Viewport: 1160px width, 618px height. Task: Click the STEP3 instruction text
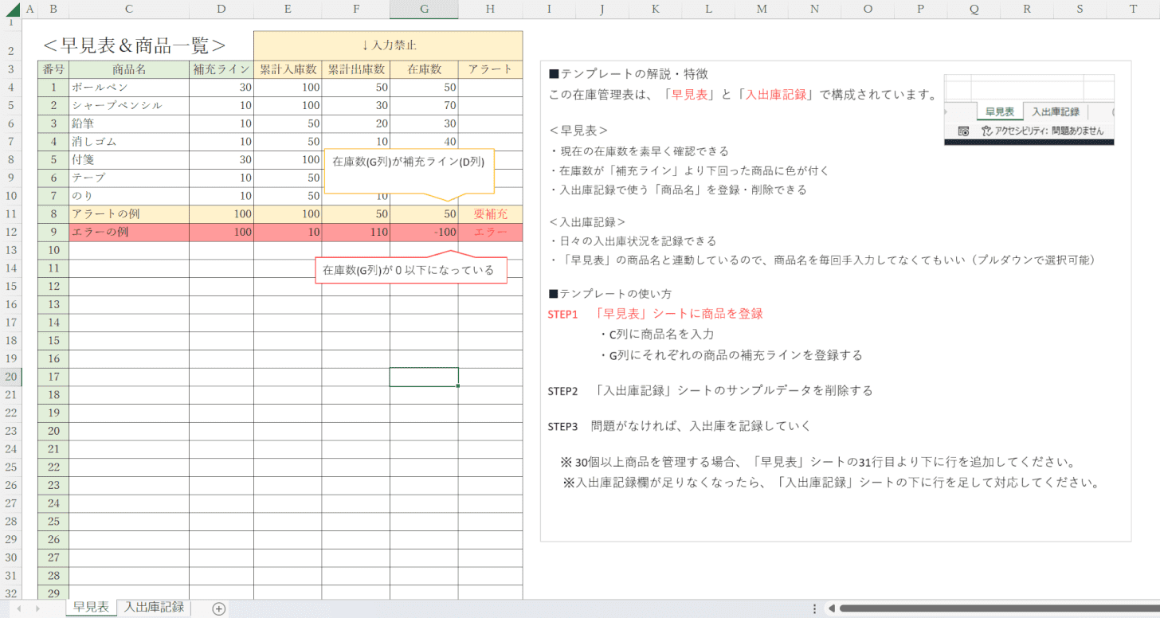click(x=680, y=426)
